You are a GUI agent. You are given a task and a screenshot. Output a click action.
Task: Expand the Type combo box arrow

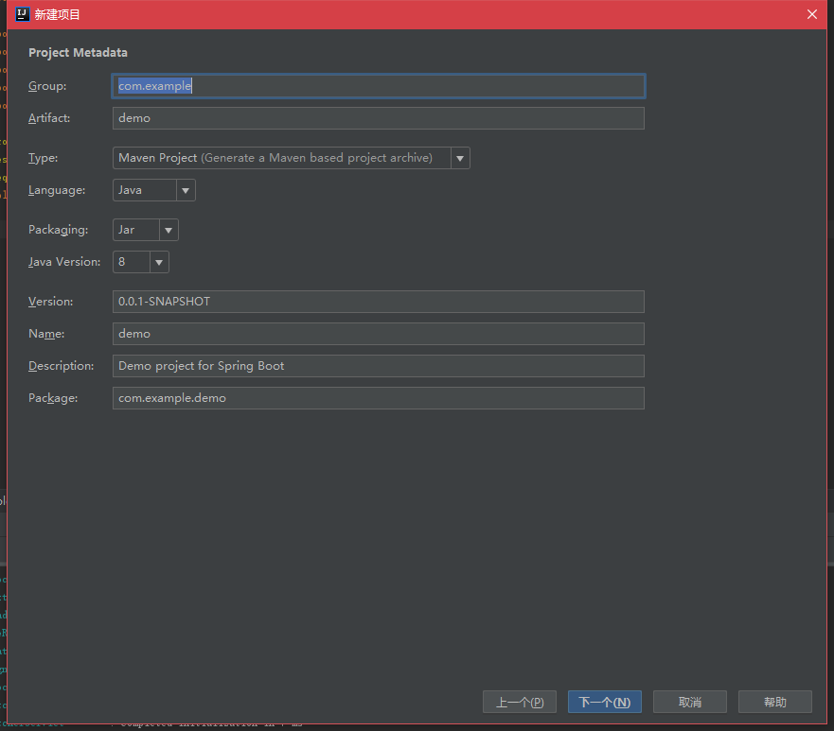pyautogui.click(x=460, y=158)
